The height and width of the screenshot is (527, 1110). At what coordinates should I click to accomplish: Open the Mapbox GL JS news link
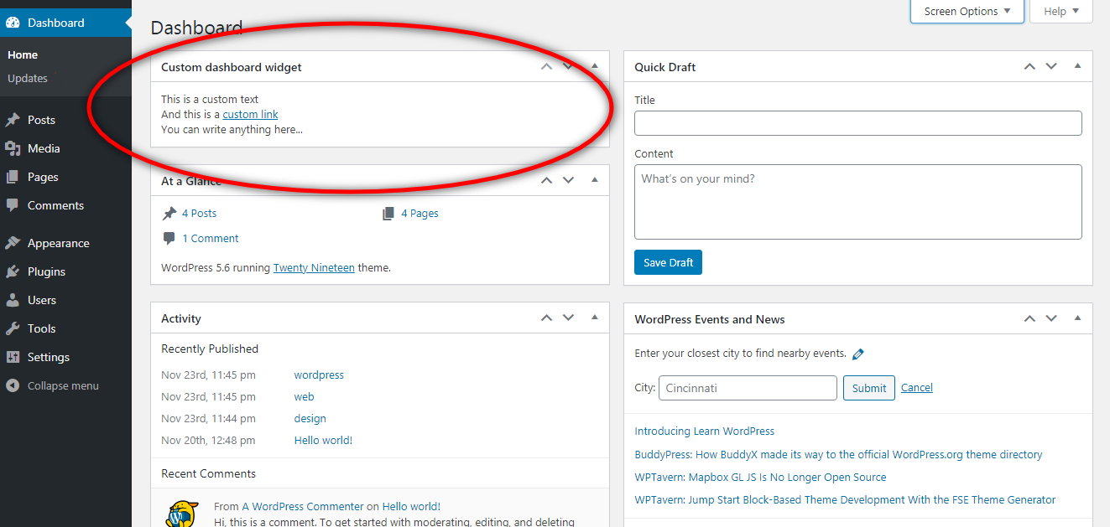coord(760,478)
